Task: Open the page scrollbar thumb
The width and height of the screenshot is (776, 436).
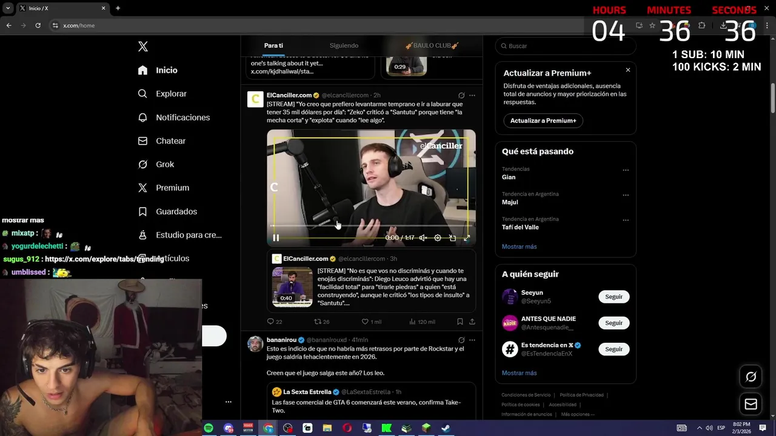Action: pos(773,97)
